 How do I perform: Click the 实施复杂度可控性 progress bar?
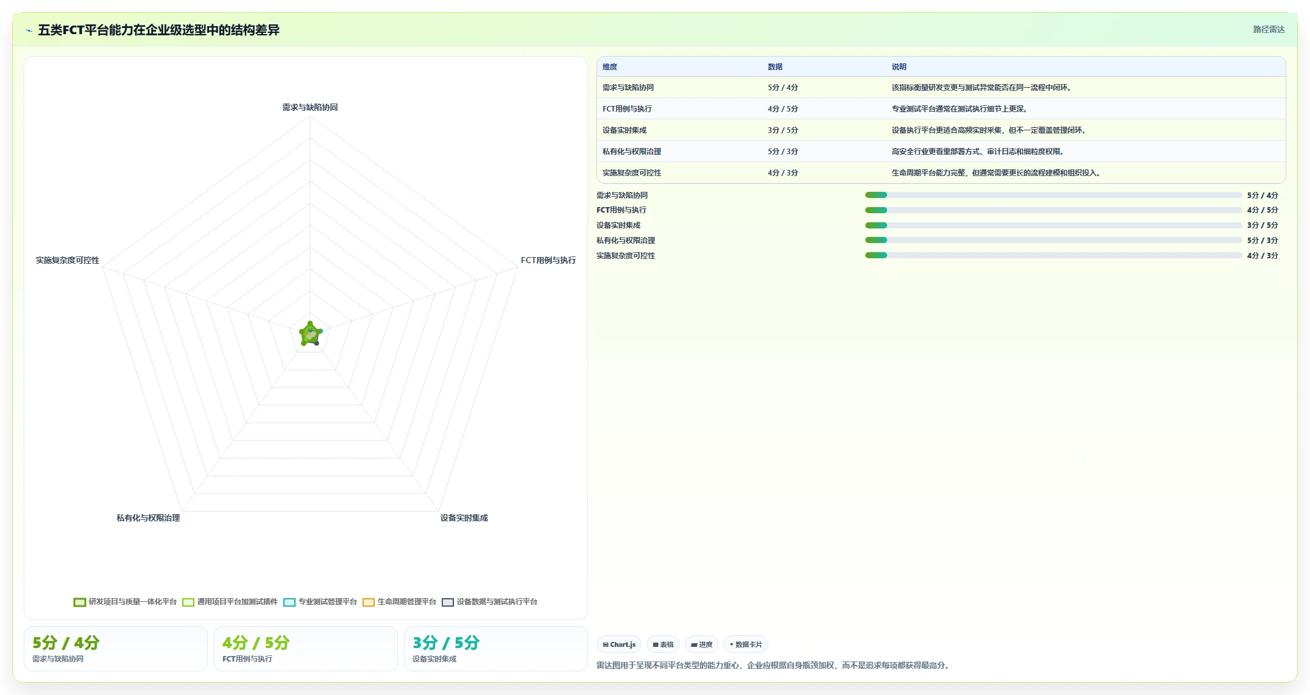[x=1053, y=255]
